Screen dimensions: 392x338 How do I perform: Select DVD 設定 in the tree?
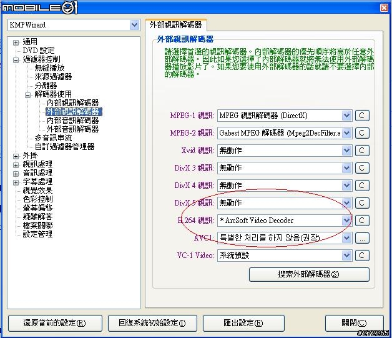39,50
